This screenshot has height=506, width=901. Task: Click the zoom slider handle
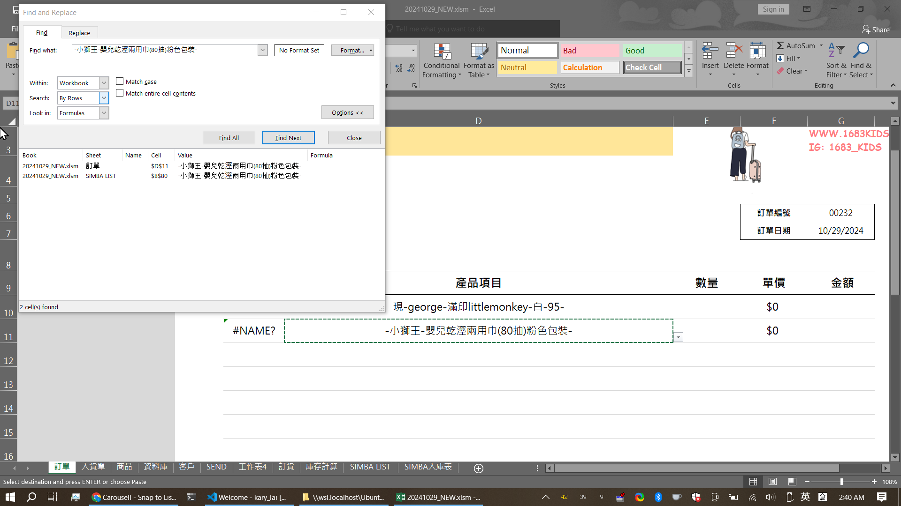pyautogui.click(x=842, y=482)
